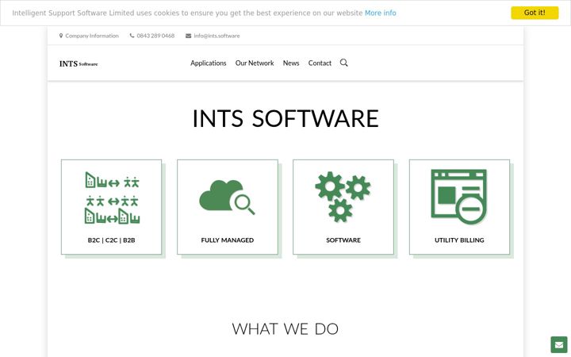
Task: Select the FULLY MANAGED label
Action: coord(228,240)
